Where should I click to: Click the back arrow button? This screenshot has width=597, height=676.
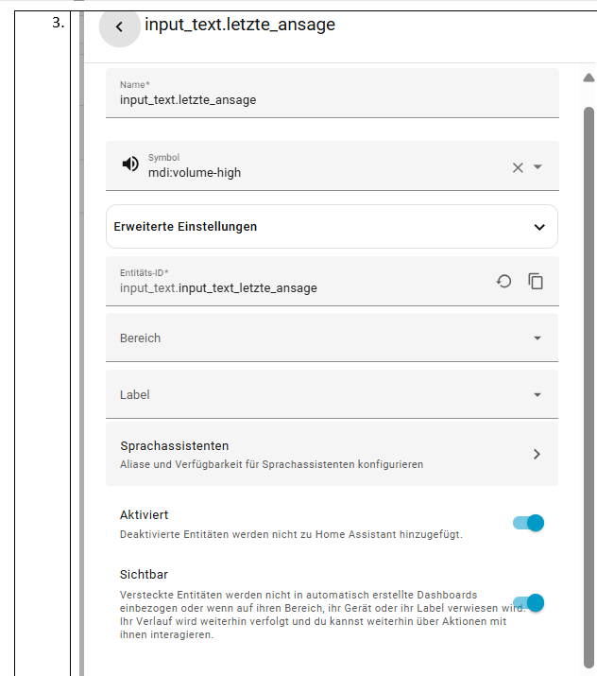click(119, 26)
